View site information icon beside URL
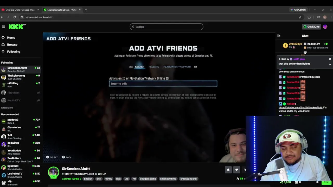Screen dimensions: 333x187 (x=22, y=17)
